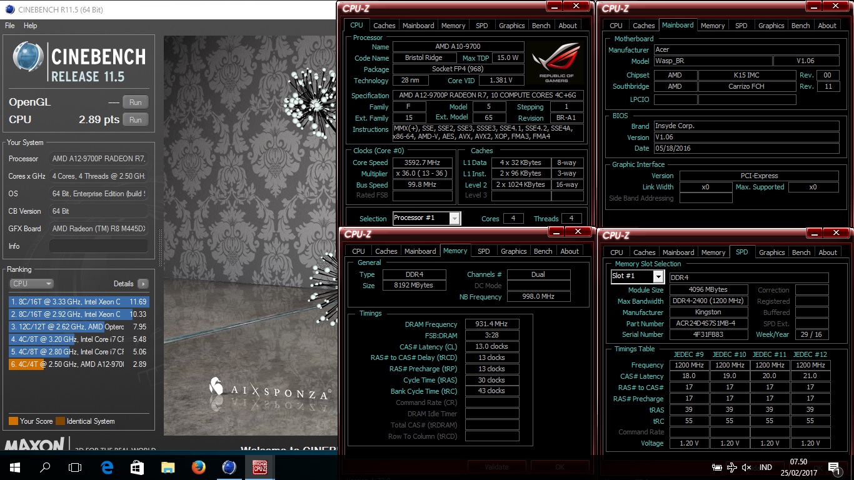Open the clock showing 07.50
This screenshot has height=480, width=854.
798,462
